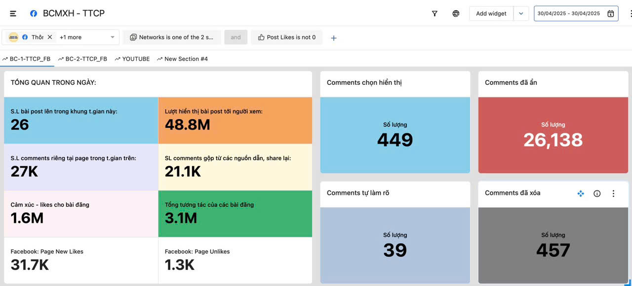Open the Post Likes is not 0 filter
The height and width of the screenshot is (286, 632).
(x=286, y=37)
